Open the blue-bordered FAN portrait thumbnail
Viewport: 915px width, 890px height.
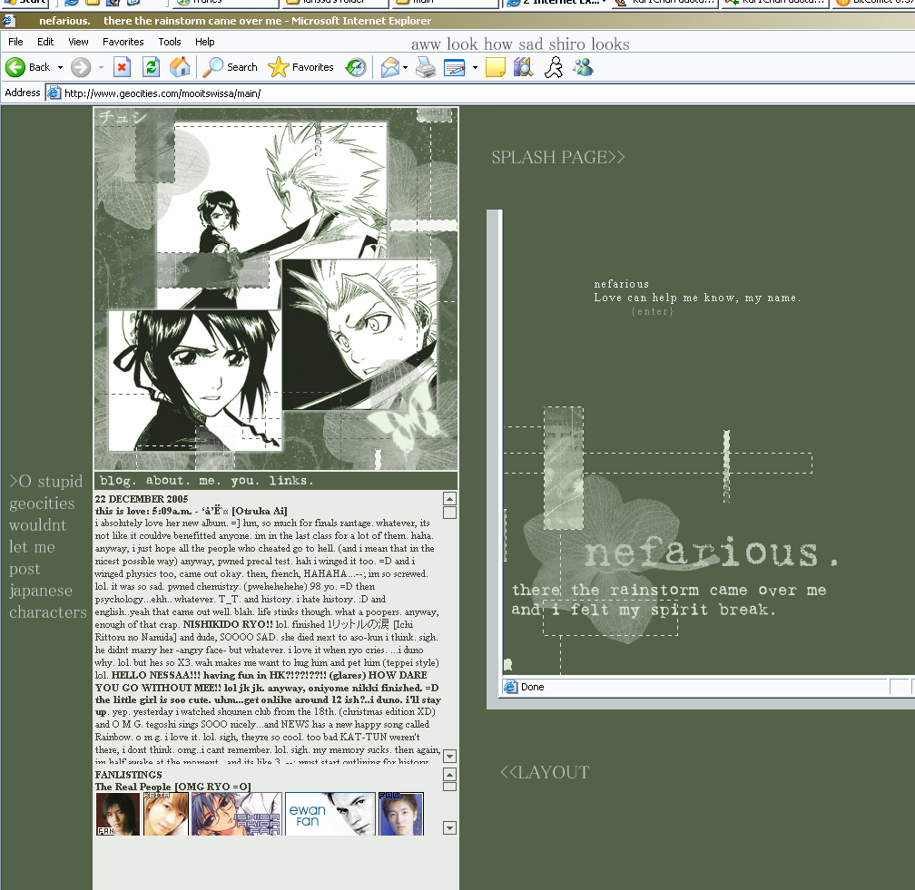click(401, 814)
